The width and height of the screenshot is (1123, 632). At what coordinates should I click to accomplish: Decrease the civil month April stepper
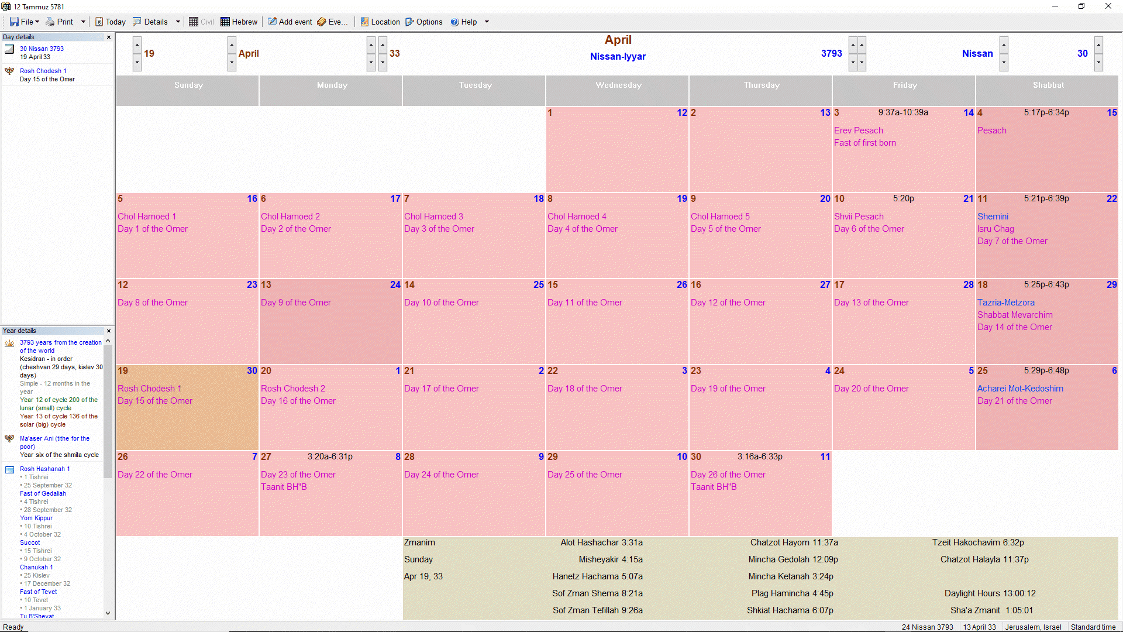[x=232, y=62]
